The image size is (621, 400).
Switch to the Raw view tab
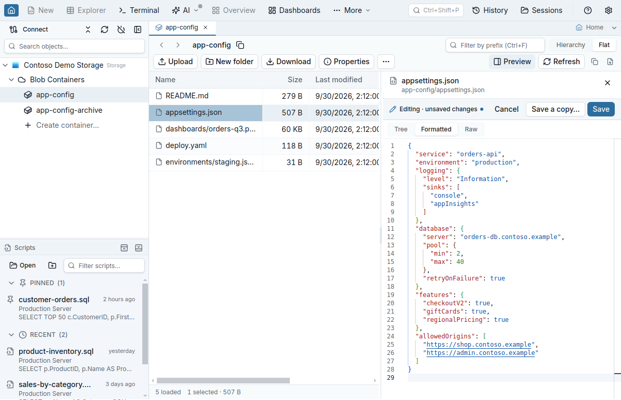click(471, 129)
